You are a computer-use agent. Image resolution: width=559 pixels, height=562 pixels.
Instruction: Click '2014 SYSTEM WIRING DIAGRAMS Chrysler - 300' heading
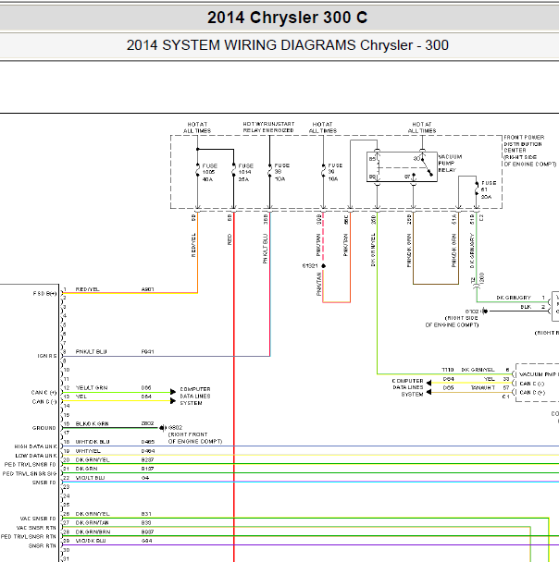pos(288,45)
